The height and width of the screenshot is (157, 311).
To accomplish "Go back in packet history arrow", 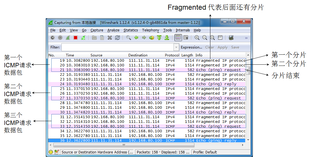I will pyautogui.click(x=136, y=38).
